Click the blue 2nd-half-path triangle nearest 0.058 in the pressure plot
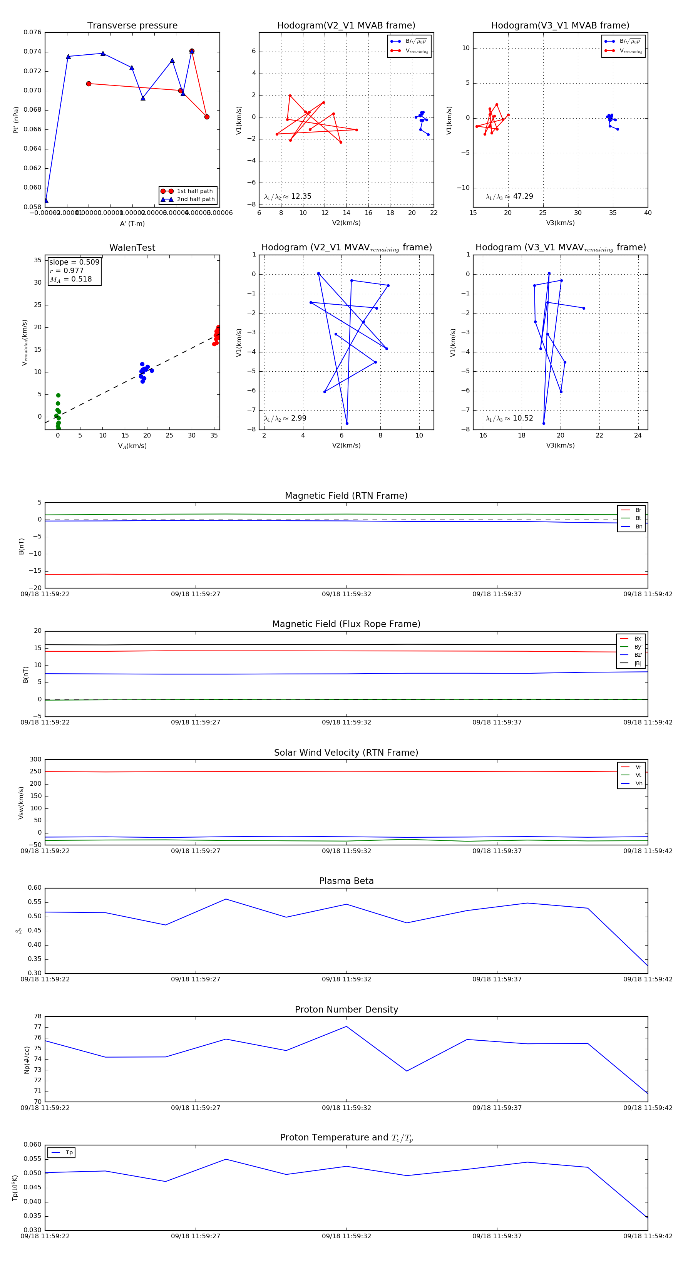The image size is (693, 1271). [x=46, y=200]
